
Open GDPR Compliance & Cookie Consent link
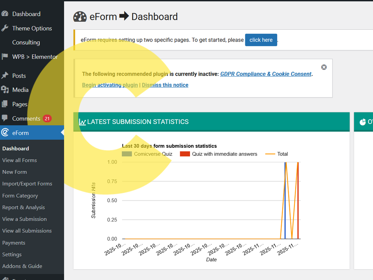(266, 74)
